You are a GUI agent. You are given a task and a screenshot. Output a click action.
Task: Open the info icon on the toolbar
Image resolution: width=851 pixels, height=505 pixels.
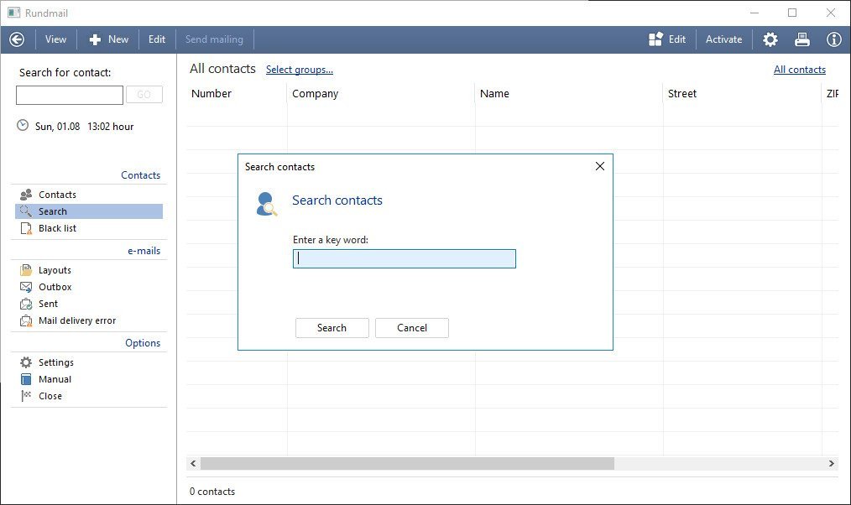833,39
